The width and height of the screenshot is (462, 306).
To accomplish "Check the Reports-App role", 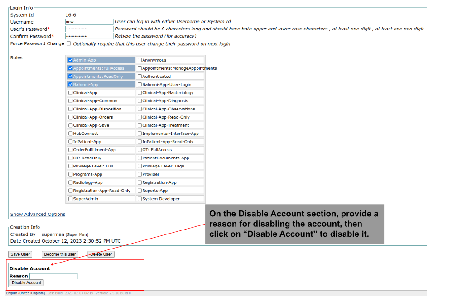I will click(140, 191).
